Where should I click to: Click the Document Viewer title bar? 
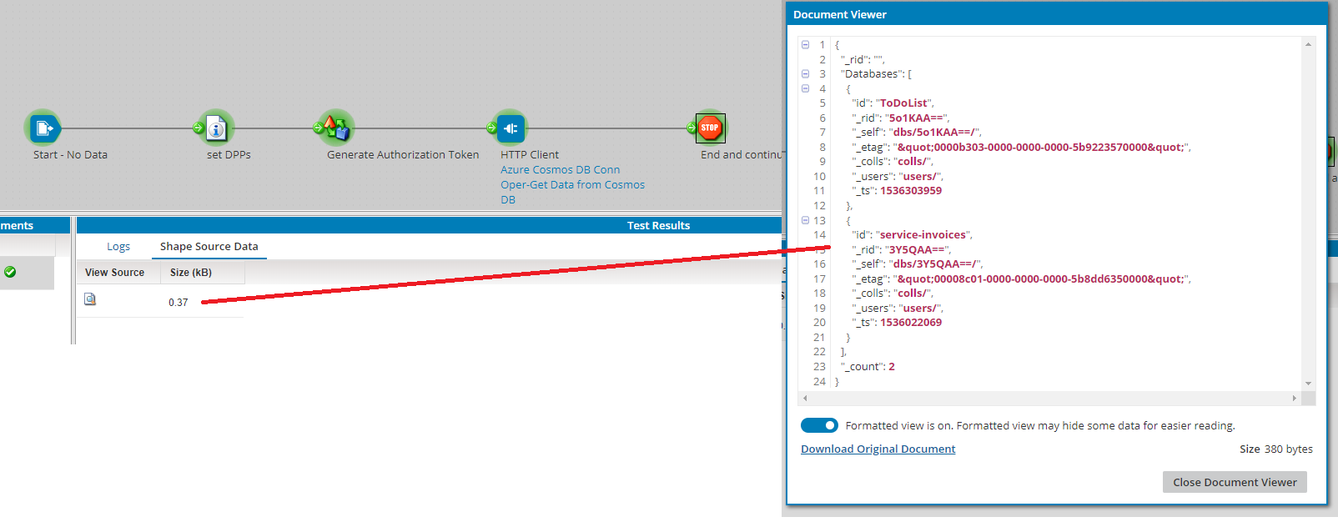click(x=1056, y=14)
